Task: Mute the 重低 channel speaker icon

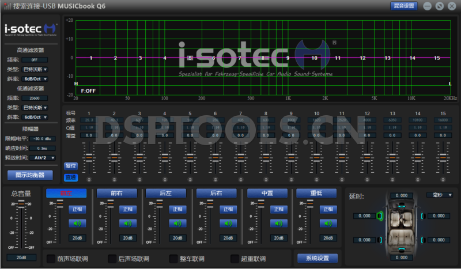Action: (328, 223)
